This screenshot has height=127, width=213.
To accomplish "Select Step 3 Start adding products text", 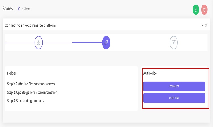I will pyautogui.click(x=26, y=101).
